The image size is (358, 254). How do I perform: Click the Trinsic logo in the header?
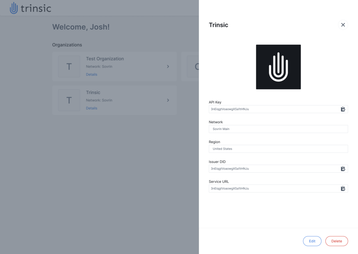click(x=30, y=8)
